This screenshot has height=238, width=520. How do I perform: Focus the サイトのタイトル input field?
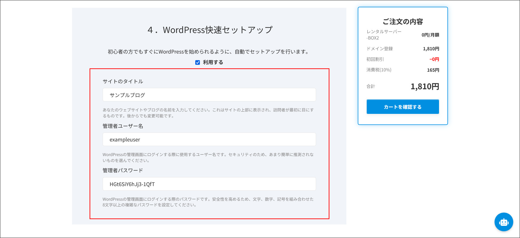[x=209, y=95]
